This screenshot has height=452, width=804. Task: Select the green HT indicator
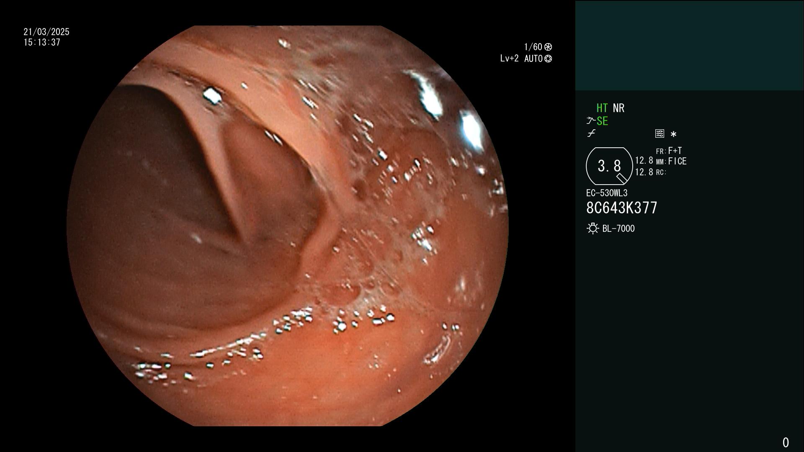point(602,108)
